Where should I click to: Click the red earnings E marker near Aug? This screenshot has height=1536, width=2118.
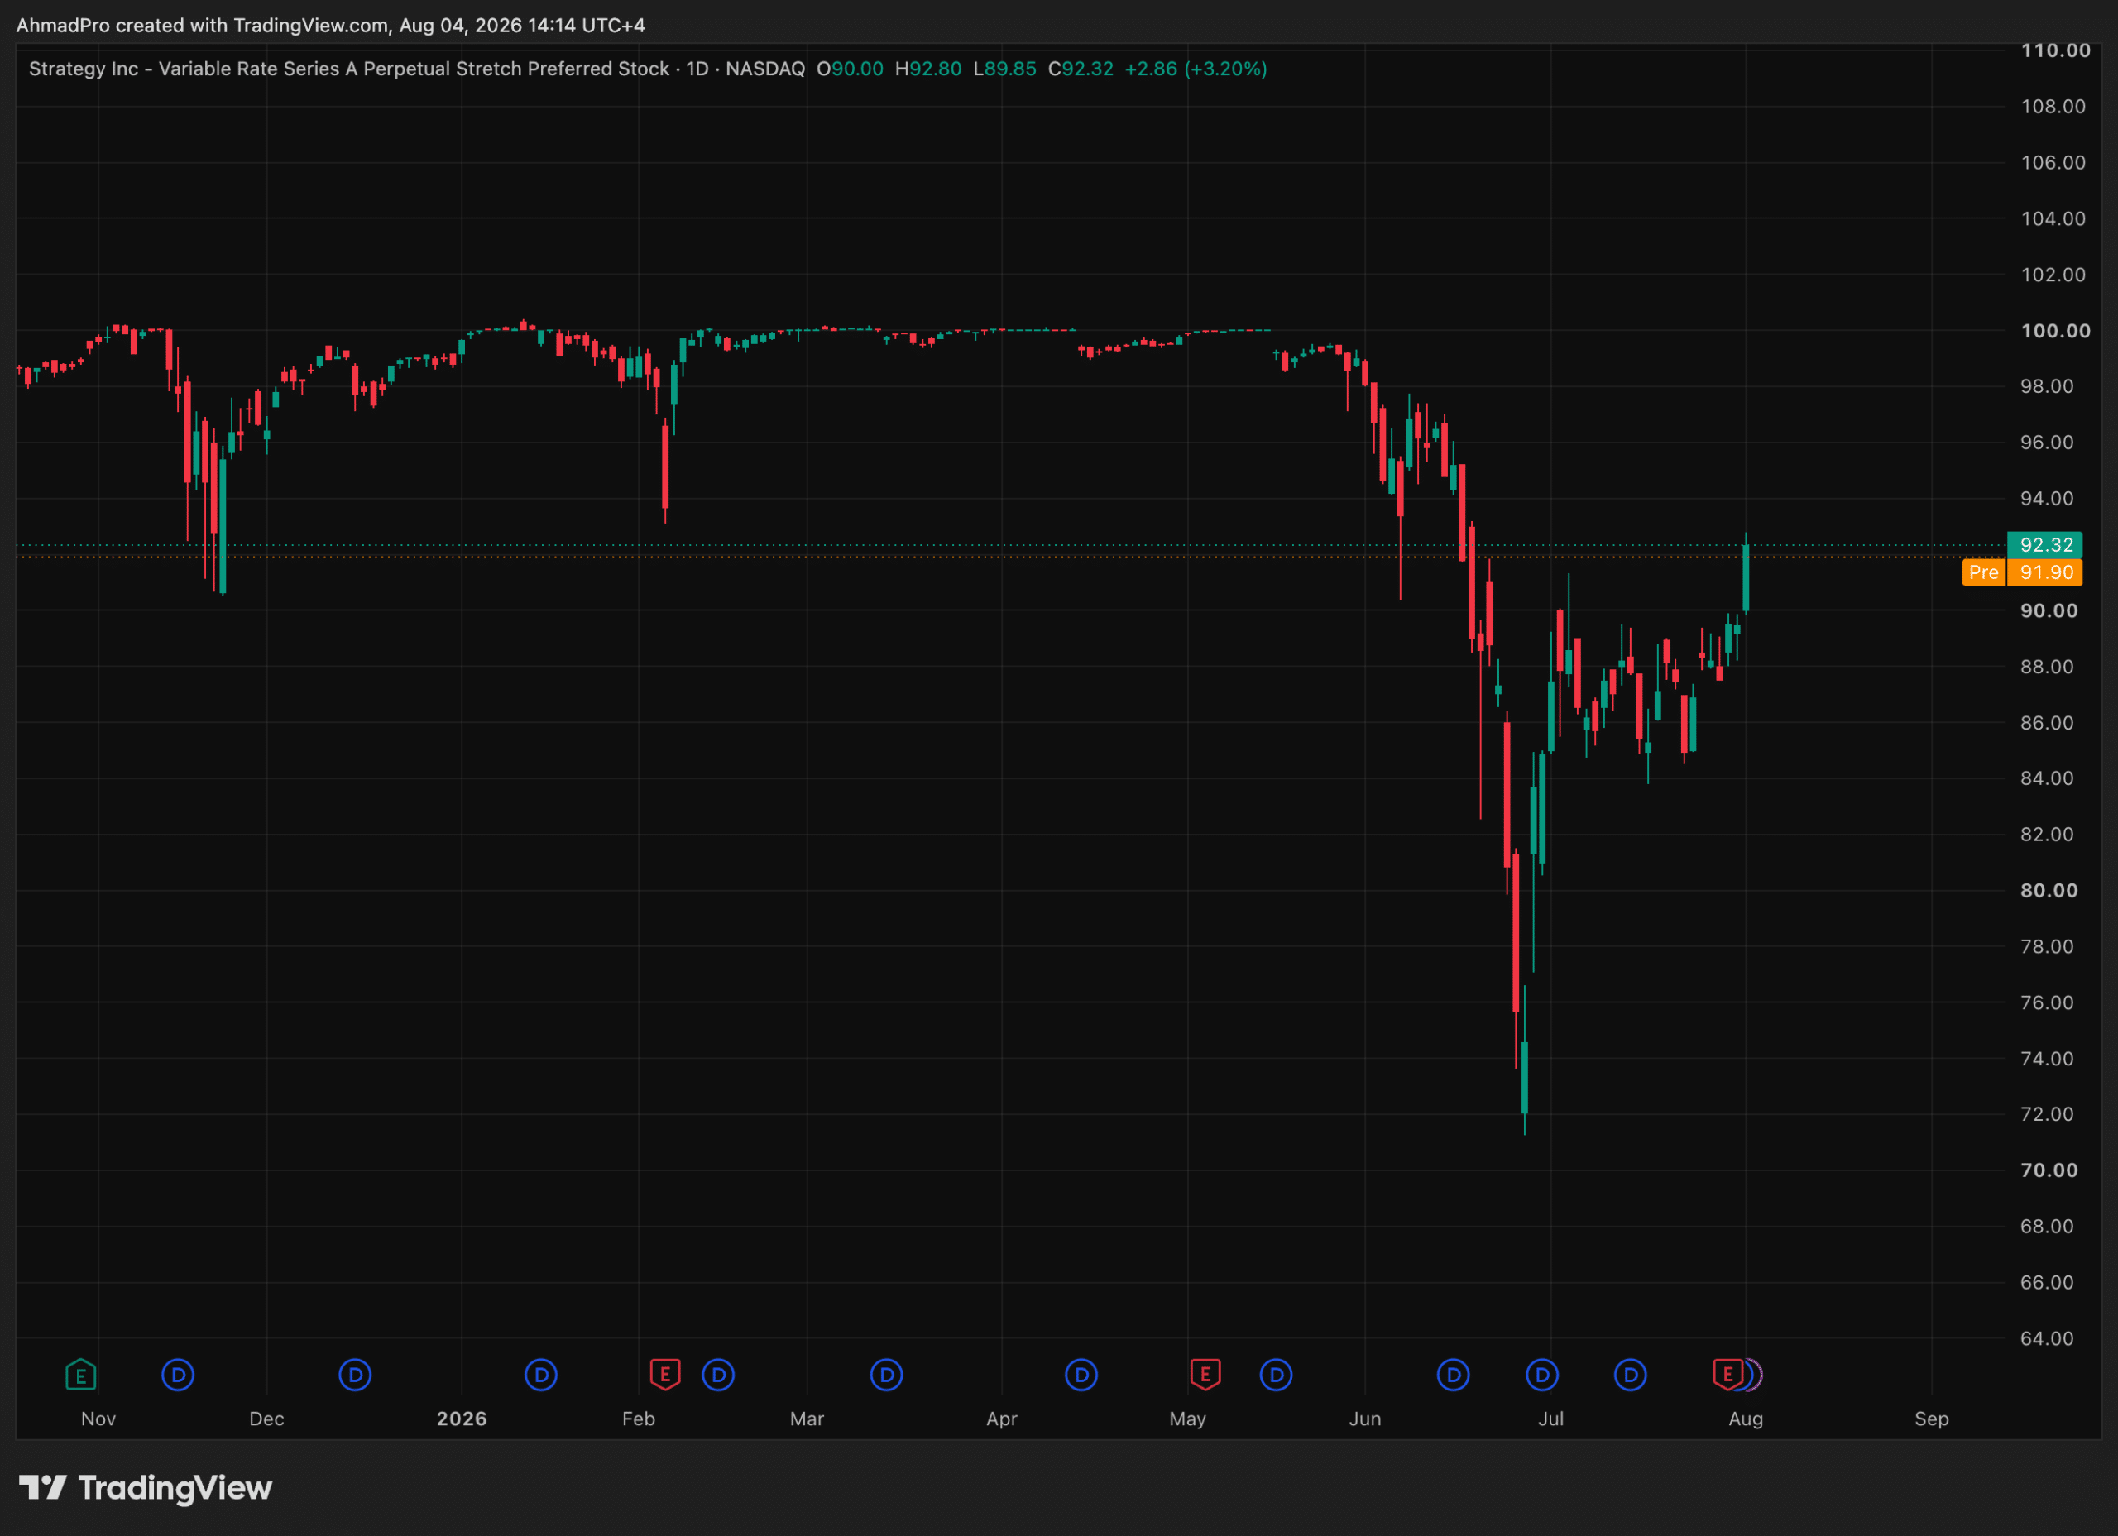(x=1727, y=1375)
